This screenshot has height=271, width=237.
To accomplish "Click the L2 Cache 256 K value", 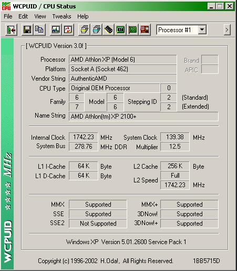I will (175, 166).
